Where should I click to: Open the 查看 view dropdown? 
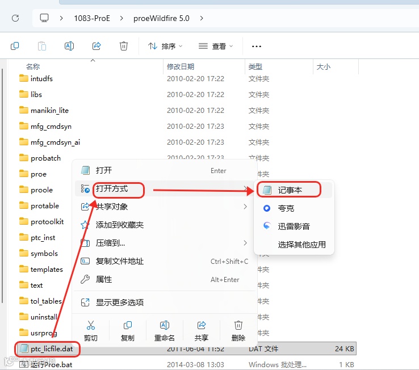pos(216,46)
